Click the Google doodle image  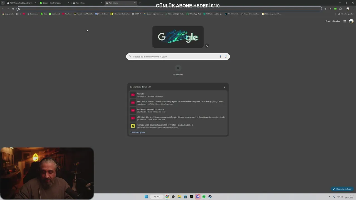click(x=178, y=37)
